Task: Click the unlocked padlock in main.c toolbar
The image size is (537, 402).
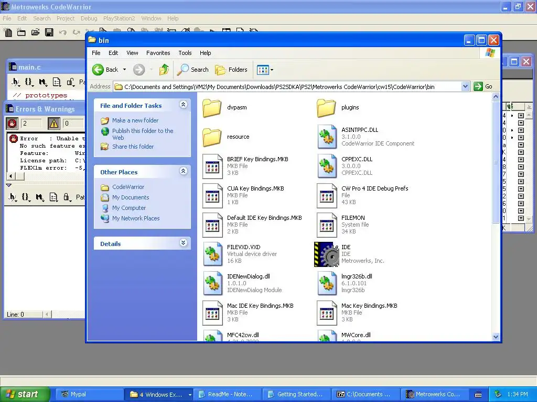Action: tap(71, 82)
